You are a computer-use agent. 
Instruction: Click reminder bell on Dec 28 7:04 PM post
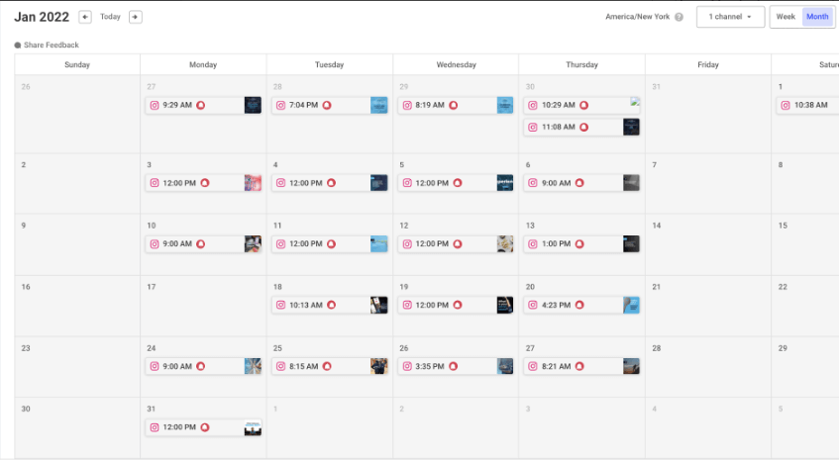click(327, 105)
